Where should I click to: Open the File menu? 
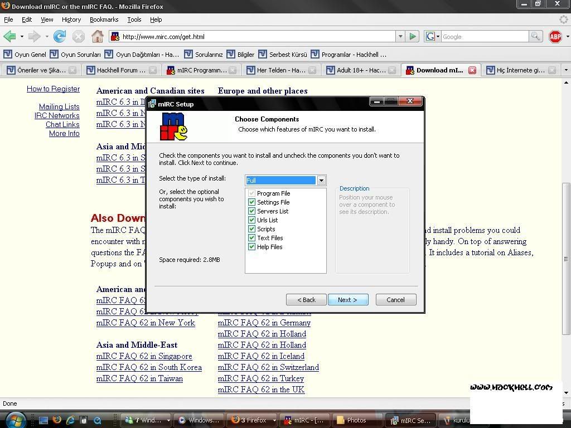point(8,20)
